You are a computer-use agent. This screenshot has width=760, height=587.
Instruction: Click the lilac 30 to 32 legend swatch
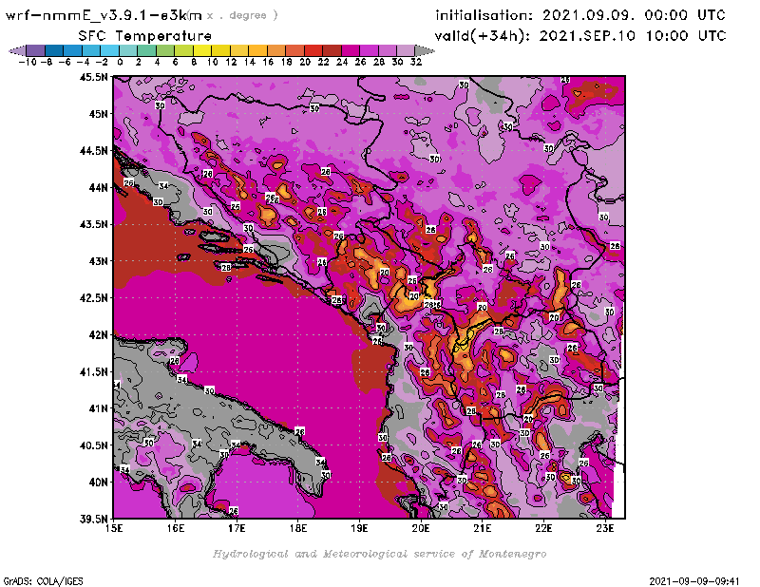406,50
